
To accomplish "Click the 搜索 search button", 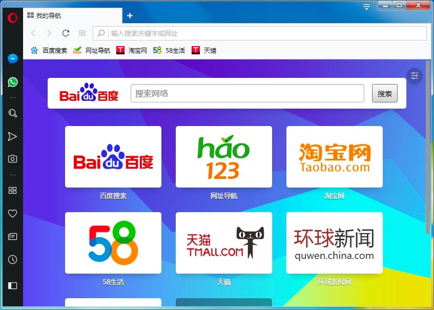I will click(384, 93).
